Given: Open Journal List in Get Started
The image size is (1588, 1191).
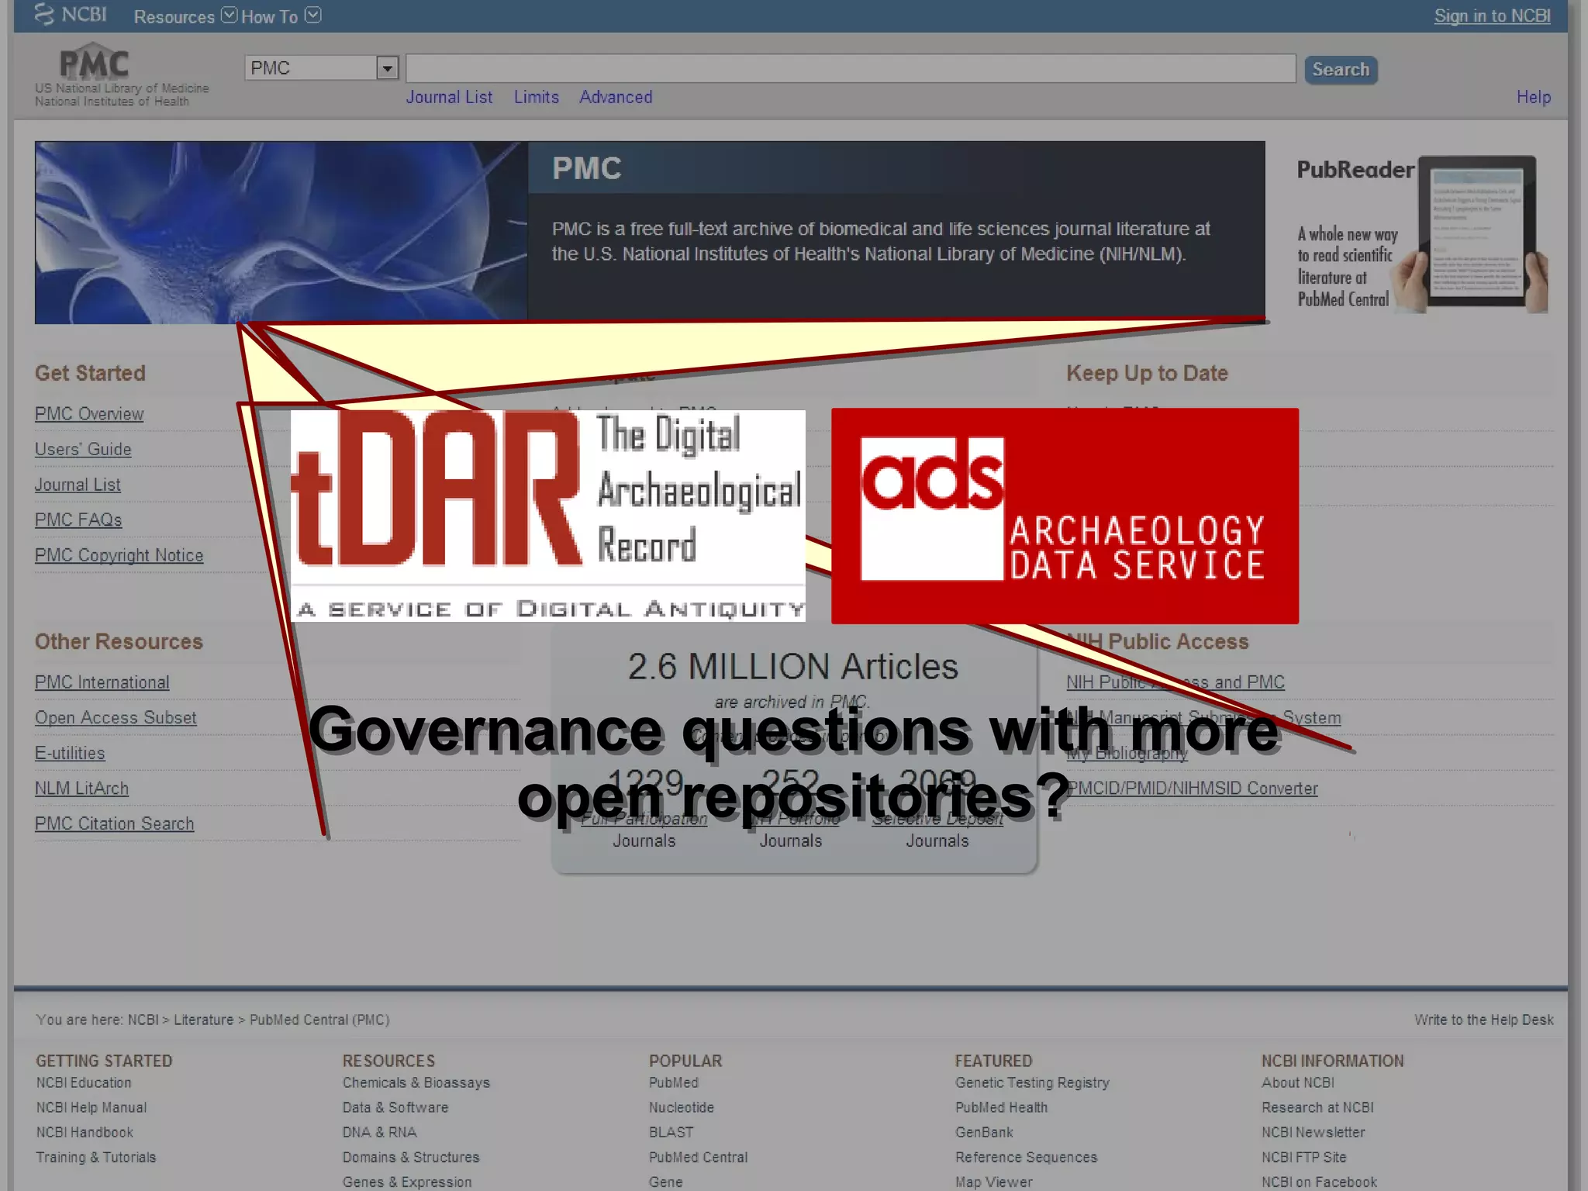Looking at the screenshot, I should pos(78,485).
